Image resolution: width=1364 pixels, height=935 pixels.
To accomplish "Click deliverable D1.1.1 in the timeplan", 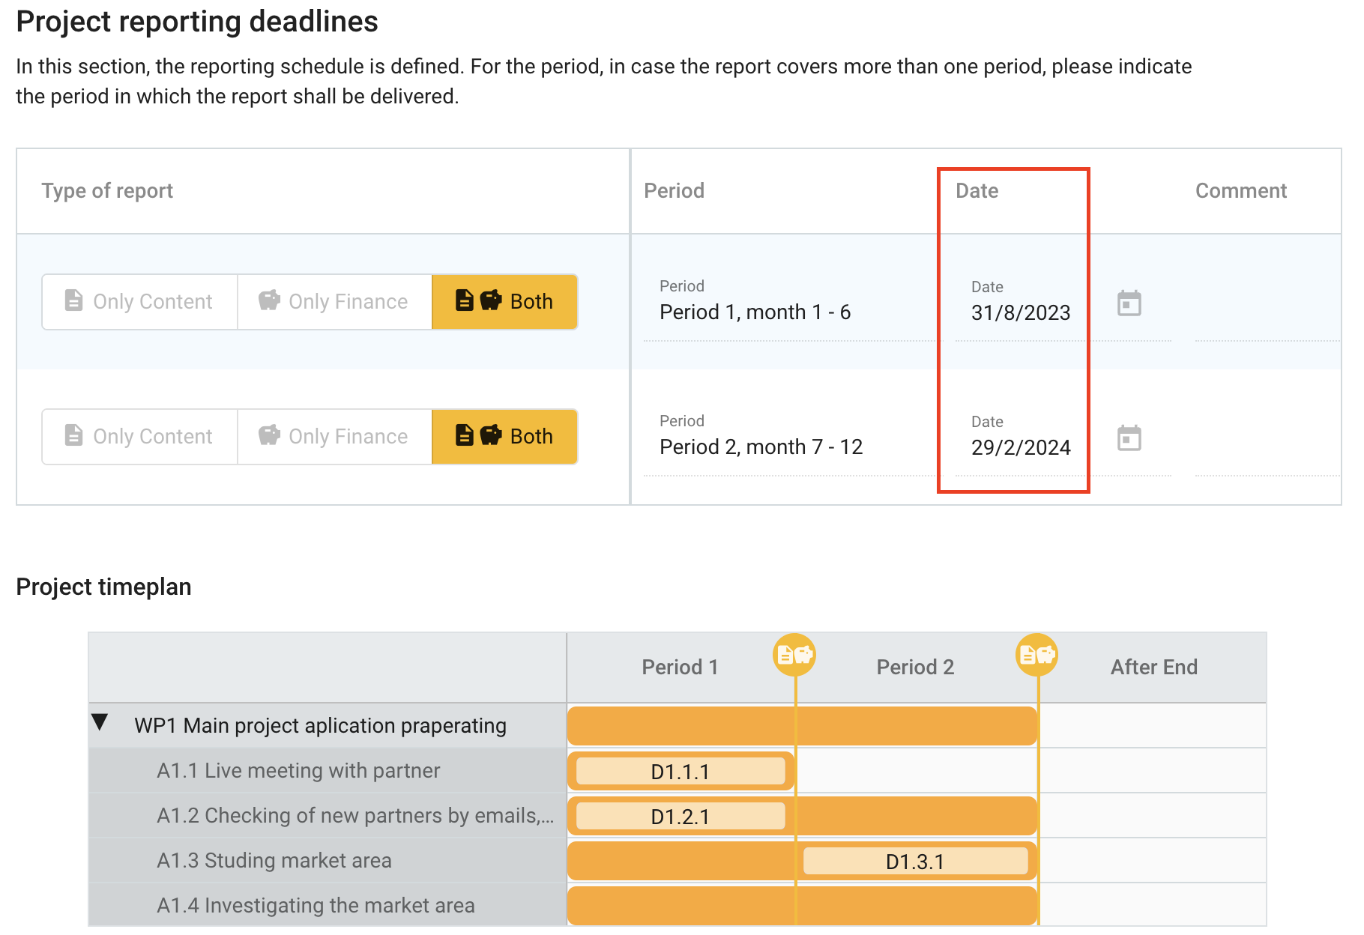I will (x=680, y=772).
